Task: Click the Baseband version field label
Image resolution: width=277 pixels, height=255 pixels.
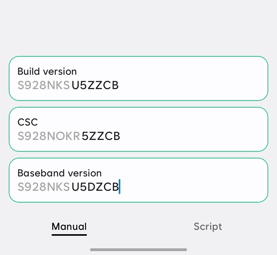Action: tap(59, 173)
